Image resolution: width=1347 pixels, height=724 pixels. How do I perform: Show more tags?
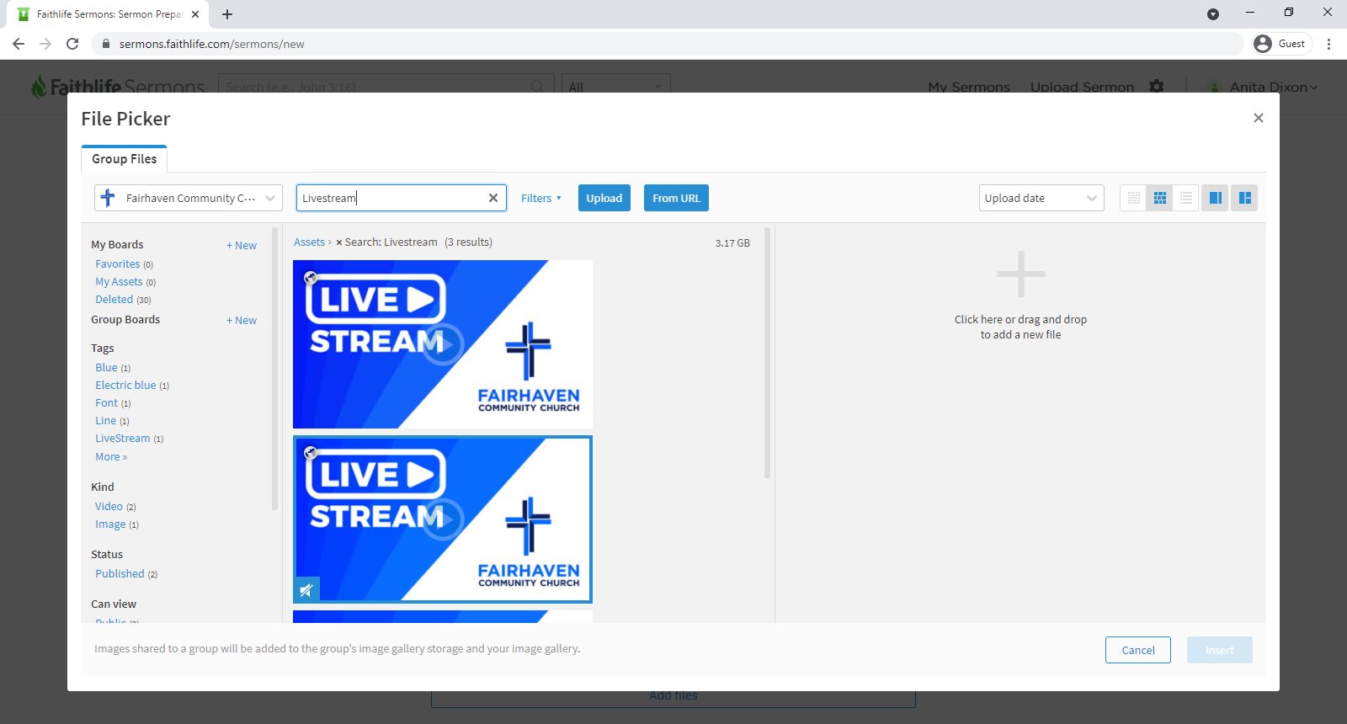pos(111,457)
